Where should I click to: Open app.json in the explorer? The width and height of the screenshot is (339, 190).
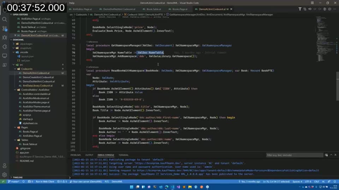24,152
